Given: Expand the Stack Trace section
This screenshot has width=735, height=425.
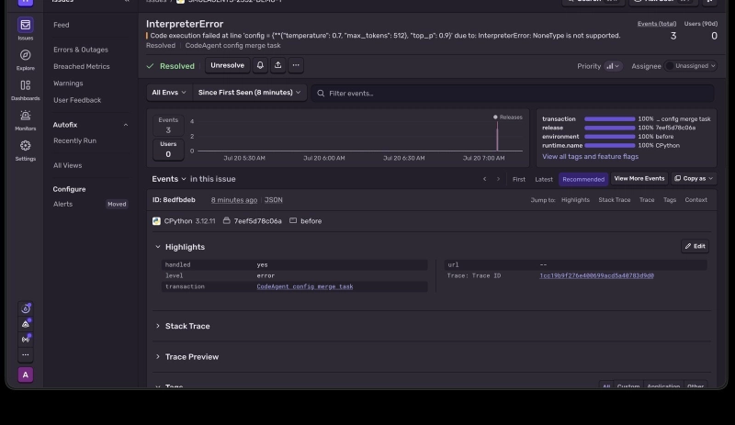Looking at the screenshot, I should tap(158, 326).
